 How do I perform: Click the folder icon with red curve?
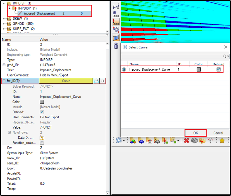point(149,140)
